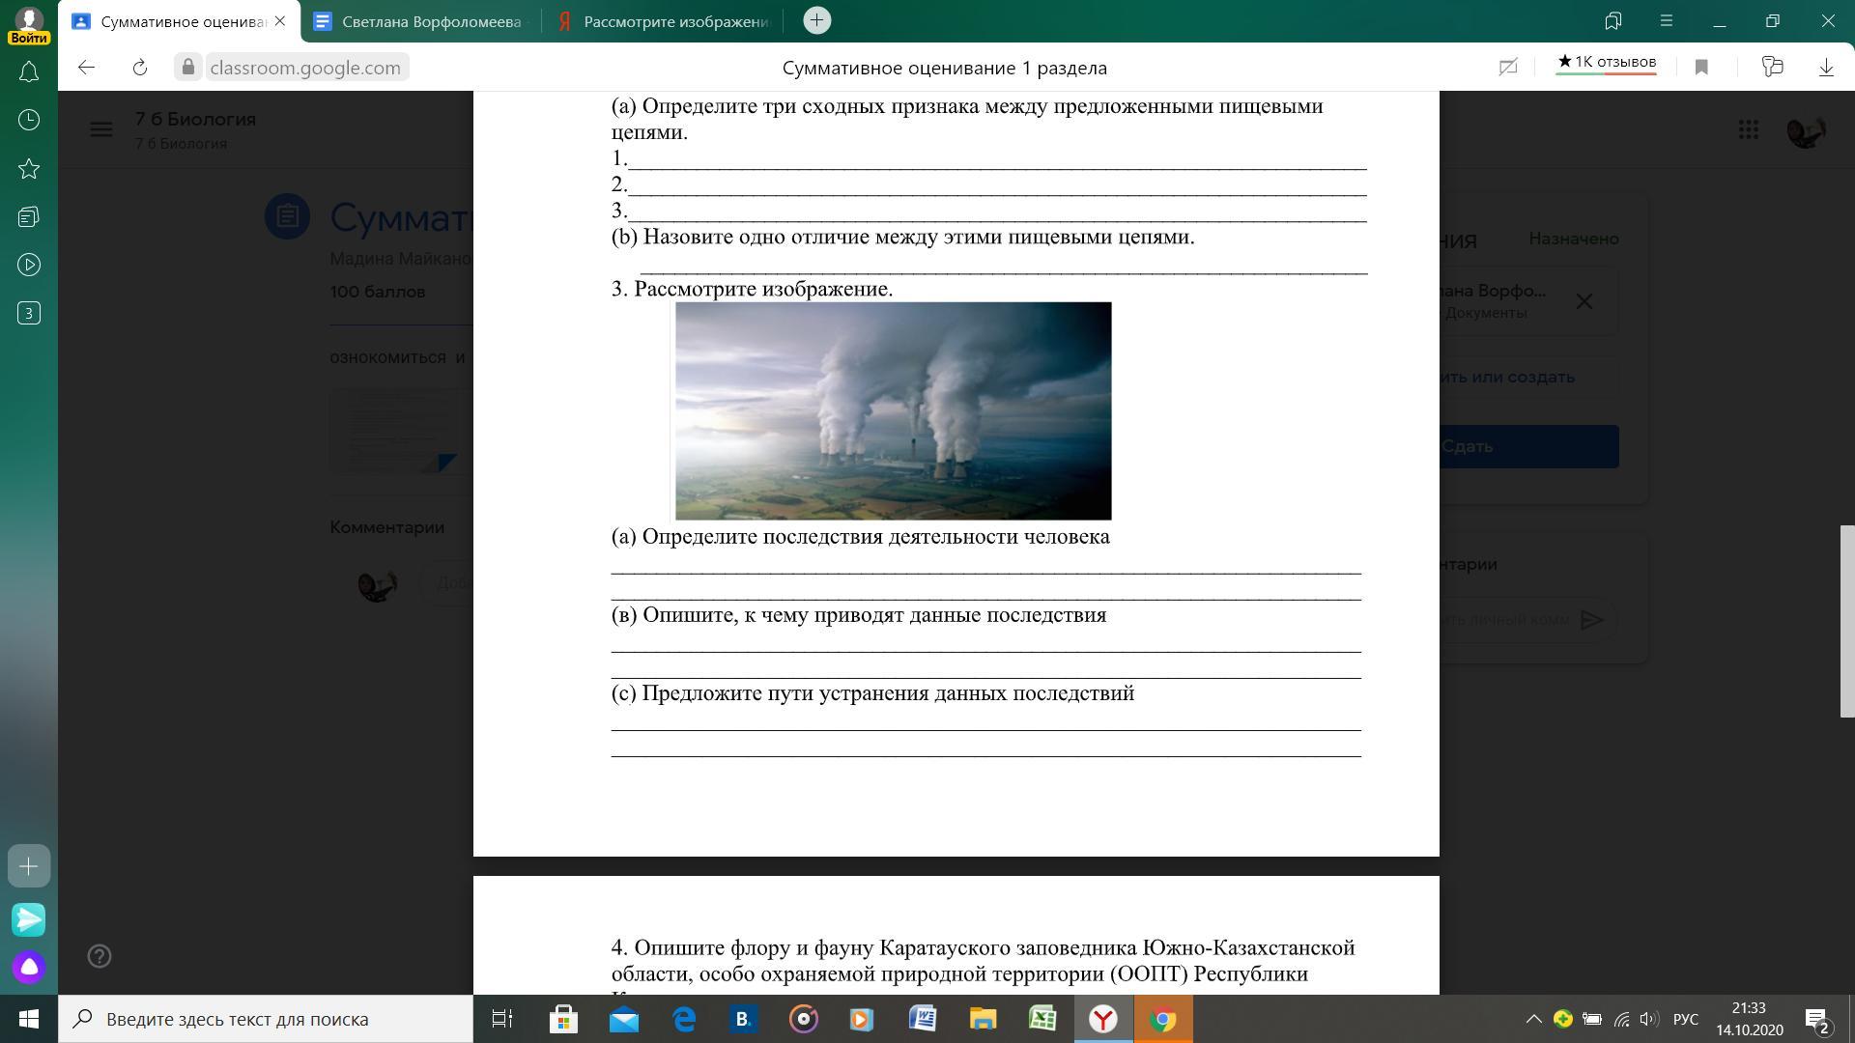Open collections icon in sidebar
This screenshot has width=1855, height=1043.
click(29, 216)
